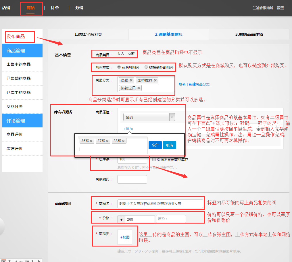Click +添加 to add attribute values
The height and width of the screenshot is (262, 292).
(128, 129)
